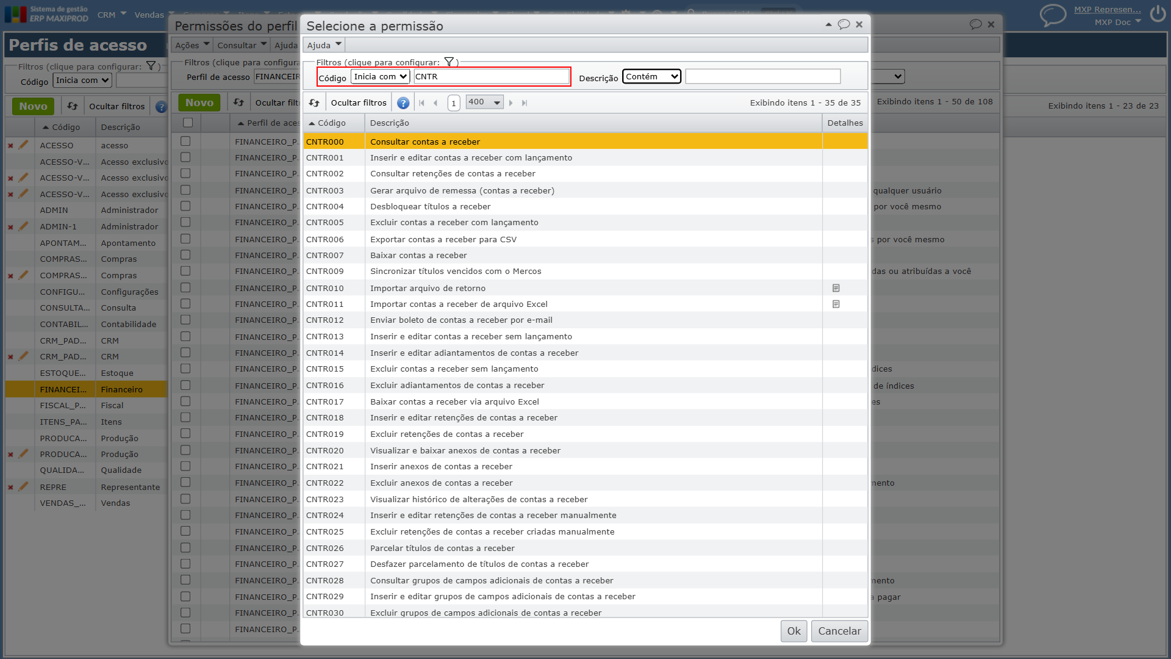Click refresh icon in Permissões do perfil toolbar
Image resolution: width=1171 pixels, height=659 pixels.
click(x=238, y=103)
